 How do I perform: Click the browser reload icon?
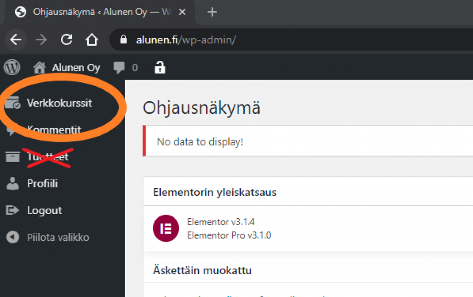coord(66,40)
